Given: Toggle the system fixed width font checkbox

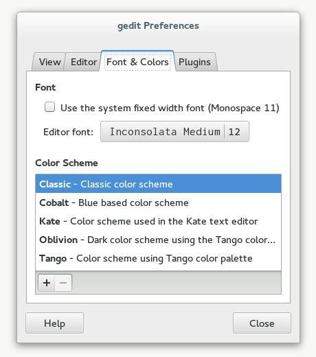Looking at the screenshot, I should pyautogui.click(x=49, y=107).
